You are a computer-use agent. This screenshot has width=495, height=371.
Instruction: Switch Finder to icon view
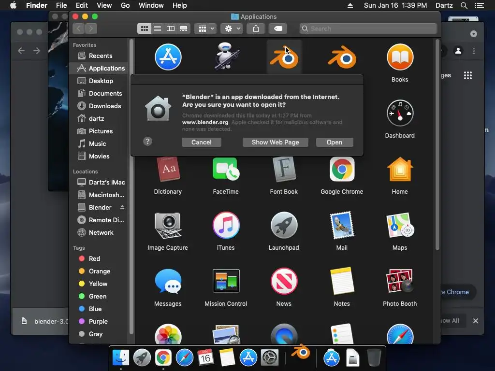[145, 29]
